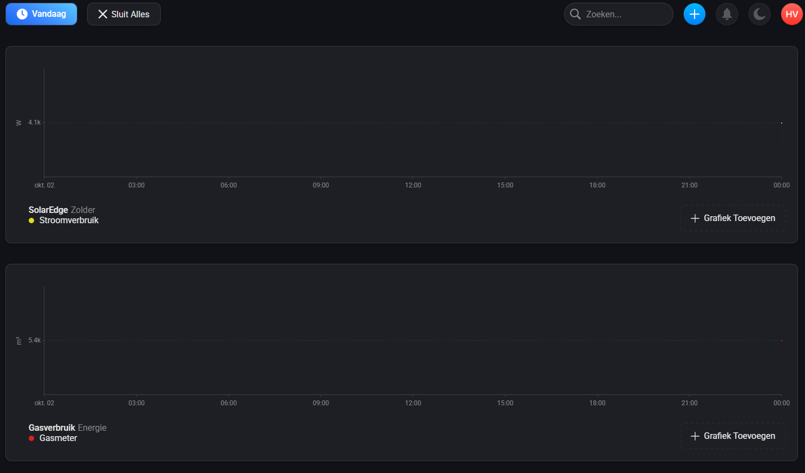Open the SolarEdge Zolder chart title
Viewport: 805px width, 473px height.
point(62,210)
